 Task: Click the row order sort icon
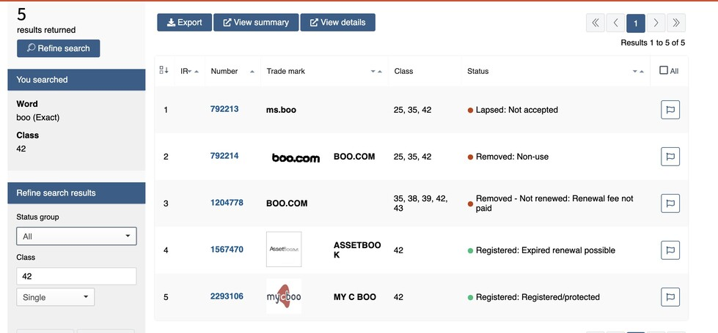pyautogui.click(x=164, y=70)
